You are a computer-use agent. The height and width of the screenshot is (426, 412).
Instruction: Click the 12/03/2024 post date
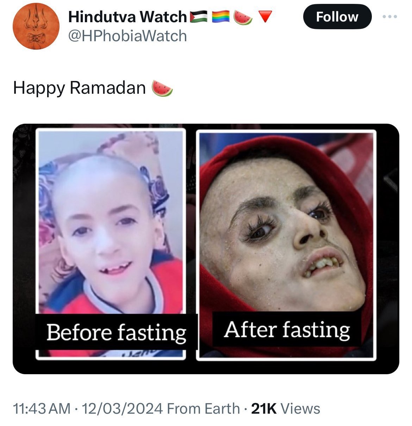coord(122,409)
